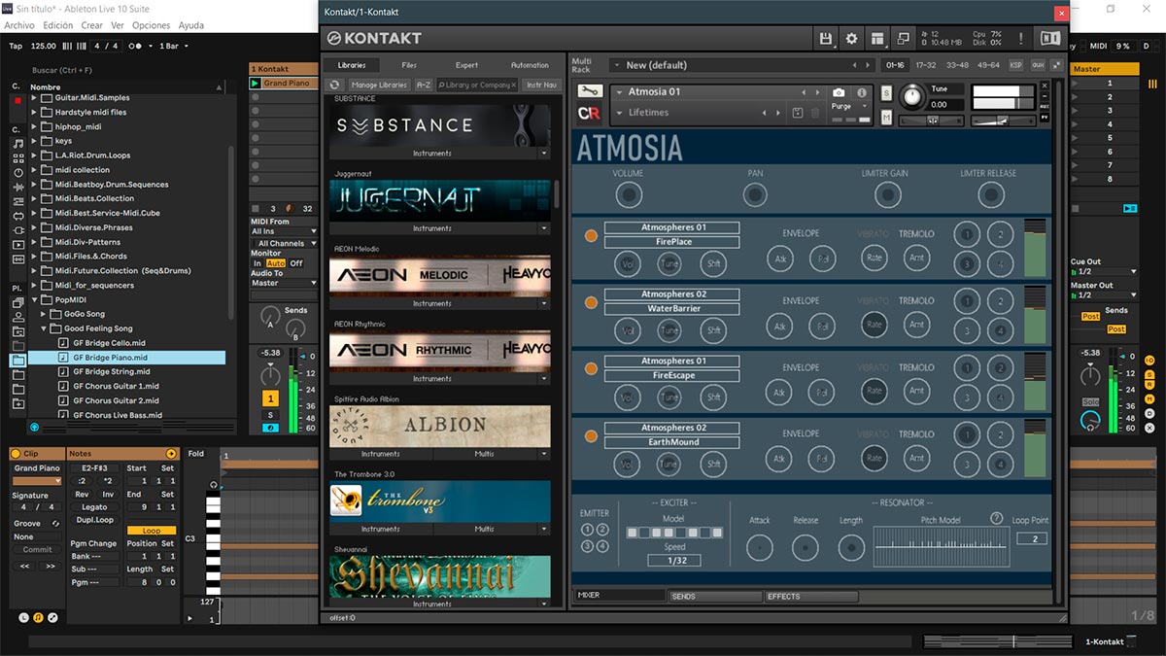Viewport: 1166px width, 656px height.
Task: Open the SUBSTANCE library dropdown arrow
Action: pyautogui.click(x=544, y=154)
